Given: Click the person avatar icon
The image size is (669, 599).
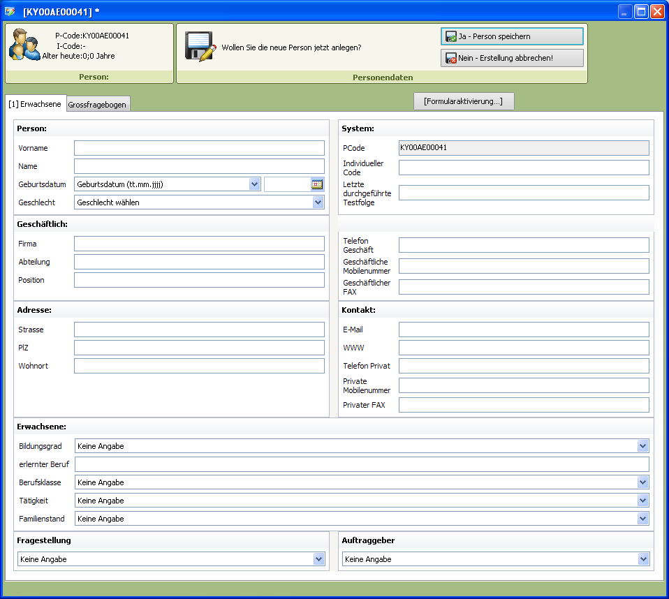Looking at the screenshot, I should pyautogui.click(x=24, y=45).
